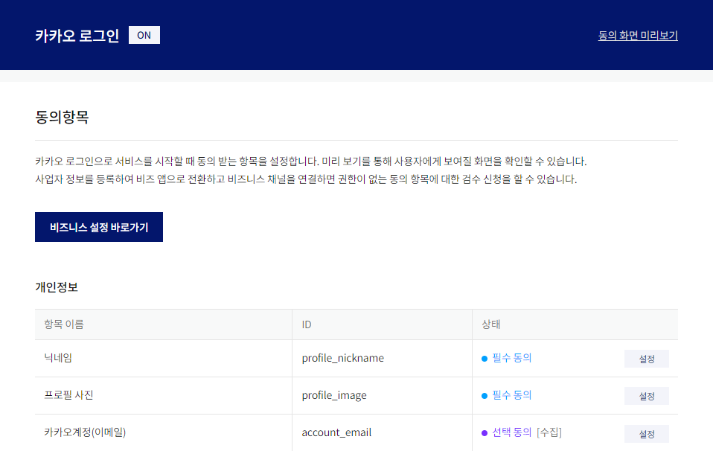713x451 pixels.
Task: Click the [수집] label next to 선택 동의
Action: click(x=549, y=432)
